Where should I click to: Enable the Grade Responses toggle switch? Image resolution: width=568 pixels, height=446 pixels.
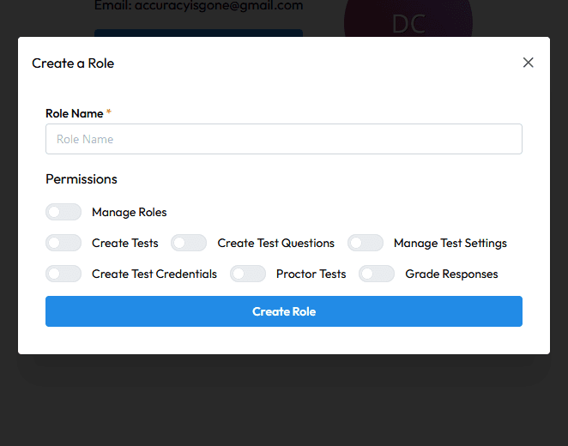tap(377, 274)
